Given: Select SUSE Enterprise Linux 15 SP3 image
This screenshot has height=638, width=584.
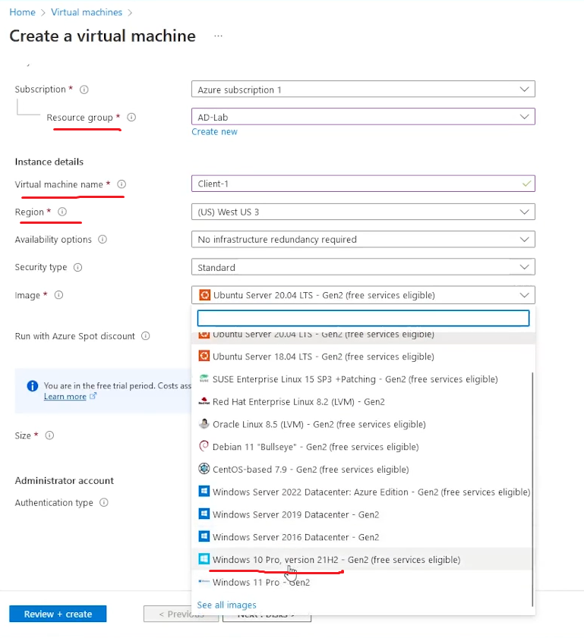Looking at the screenshot, I should point(361,379).
